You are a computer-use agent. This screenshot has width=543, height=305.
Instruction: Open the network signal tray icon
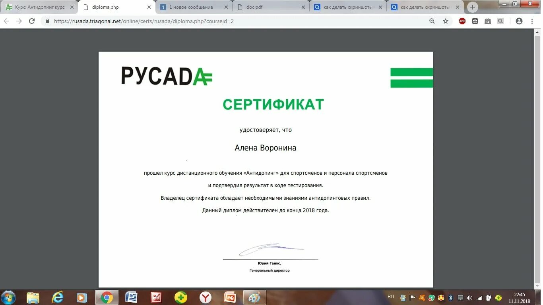[479, 298]
